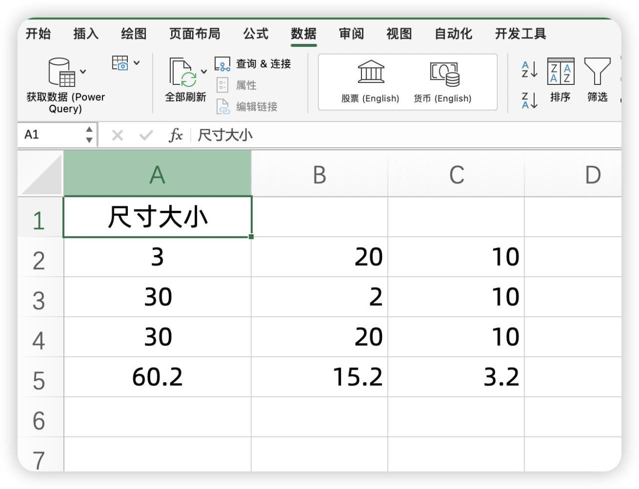This screenshot has width=639, height=489.
Task: Go to the 审阅 tab
Action: point(351,33)
